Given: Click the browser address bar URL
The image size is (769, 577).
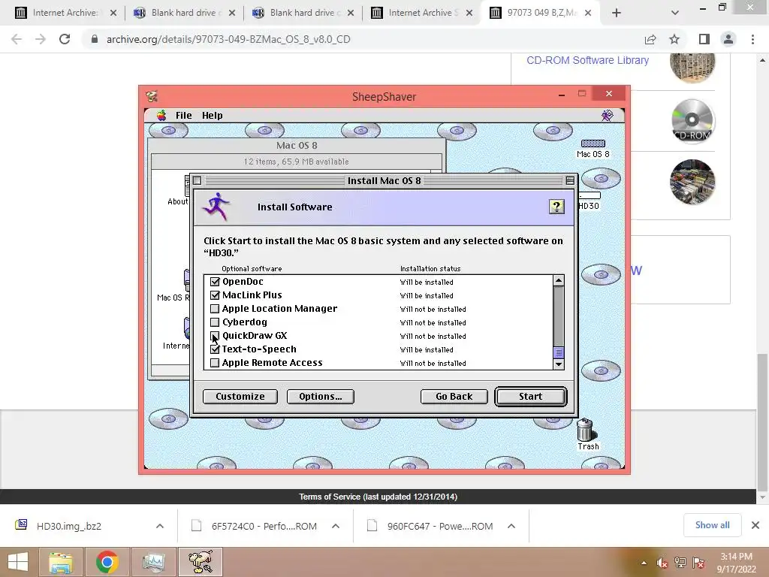Looking at the screenshot, I should (x=228, y=39).
